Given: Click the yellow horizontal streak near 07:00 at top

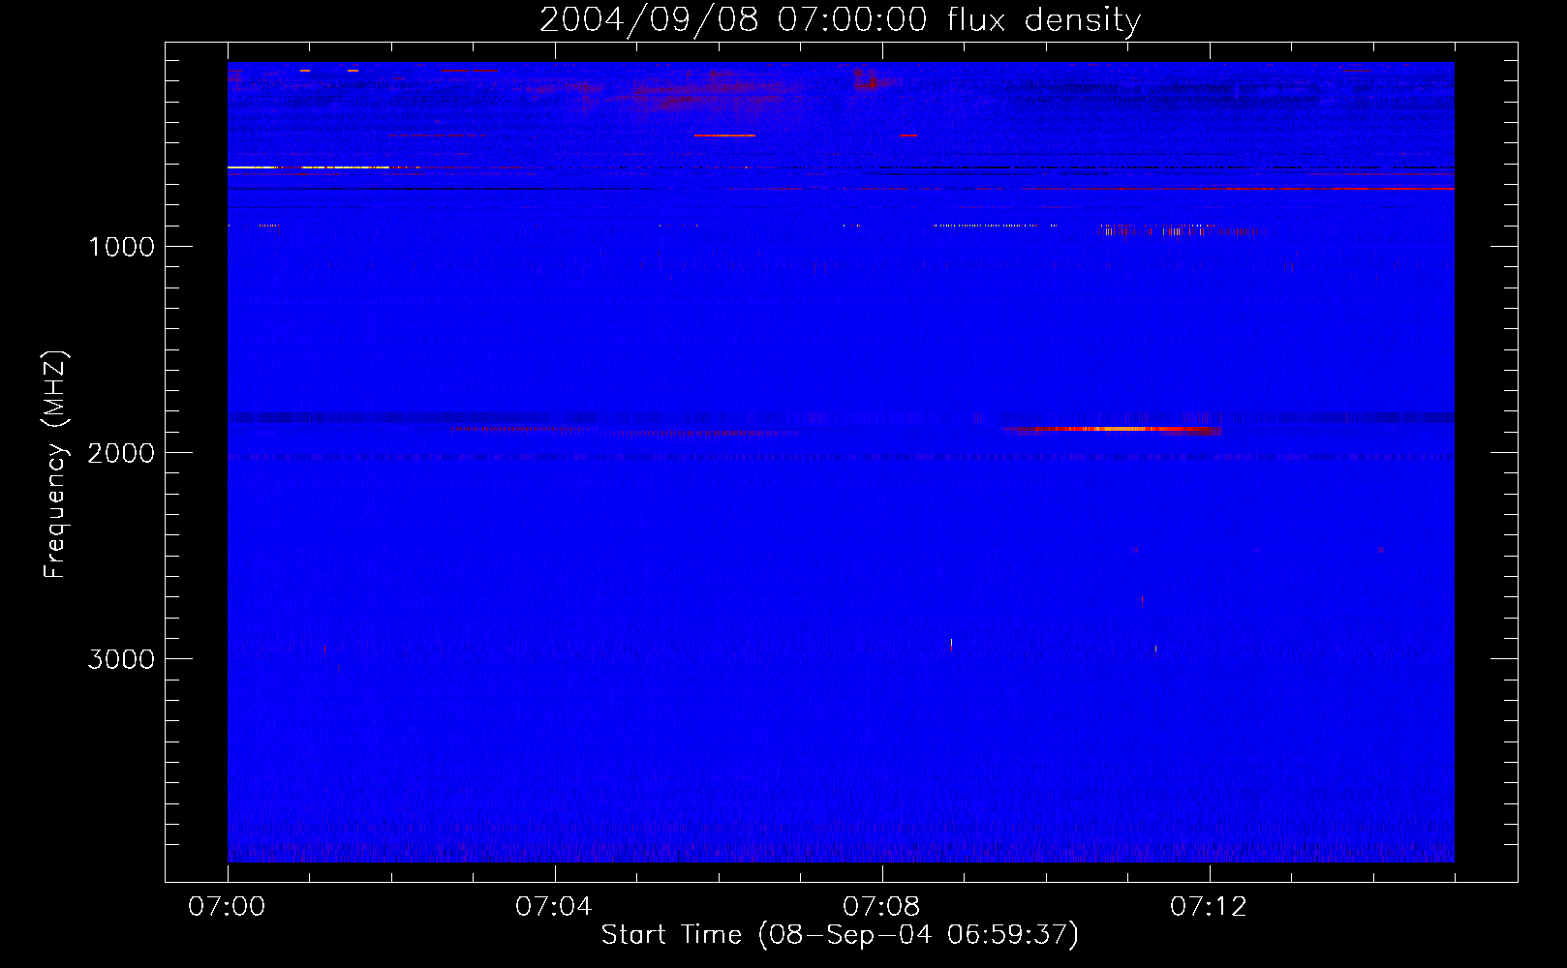Looking at the screenshot, I should (x=308, y=167).
